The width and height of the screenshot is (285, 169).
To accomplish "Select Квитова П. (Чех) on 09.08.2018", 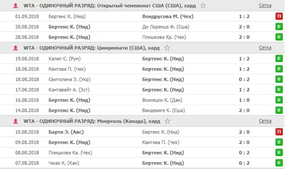I will pyautogui.click(x=161, y=143).
